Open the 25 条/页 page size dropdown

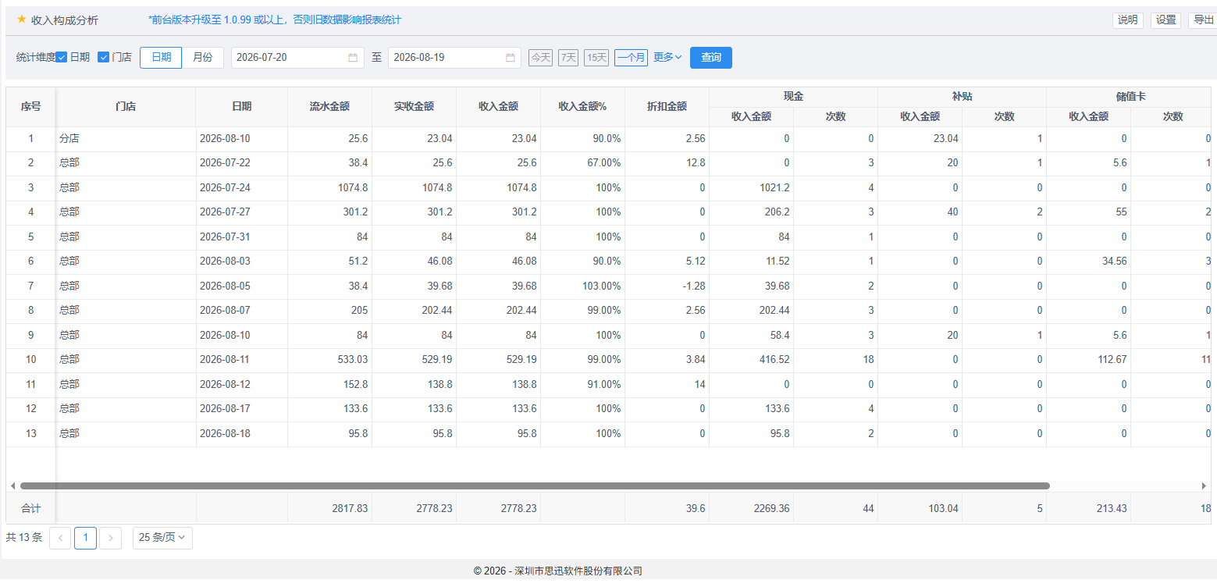coord(162,538)
